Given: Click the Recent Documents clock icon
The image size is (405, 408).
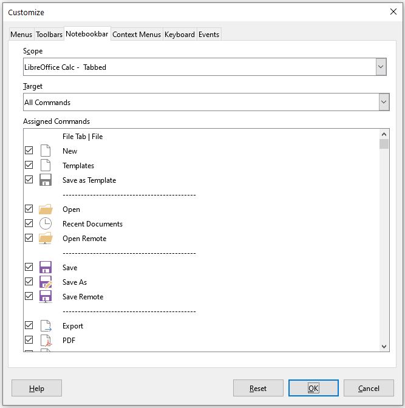Looking at the screenshot, I should (x=46, y=223).
